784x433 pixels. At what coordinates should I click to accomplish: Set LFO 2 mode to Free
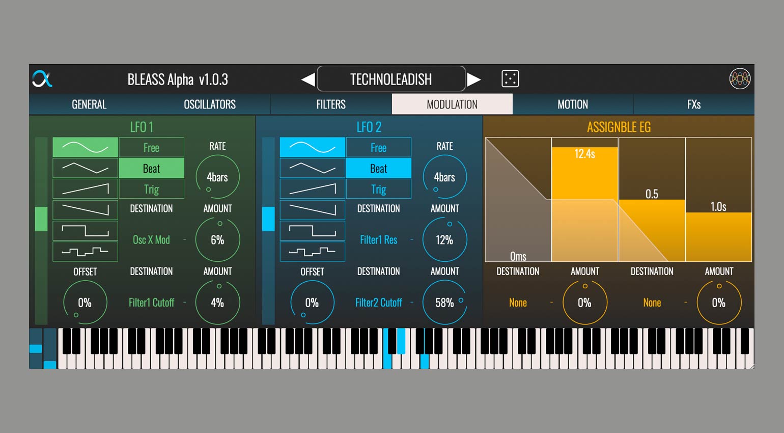point(378,147)
